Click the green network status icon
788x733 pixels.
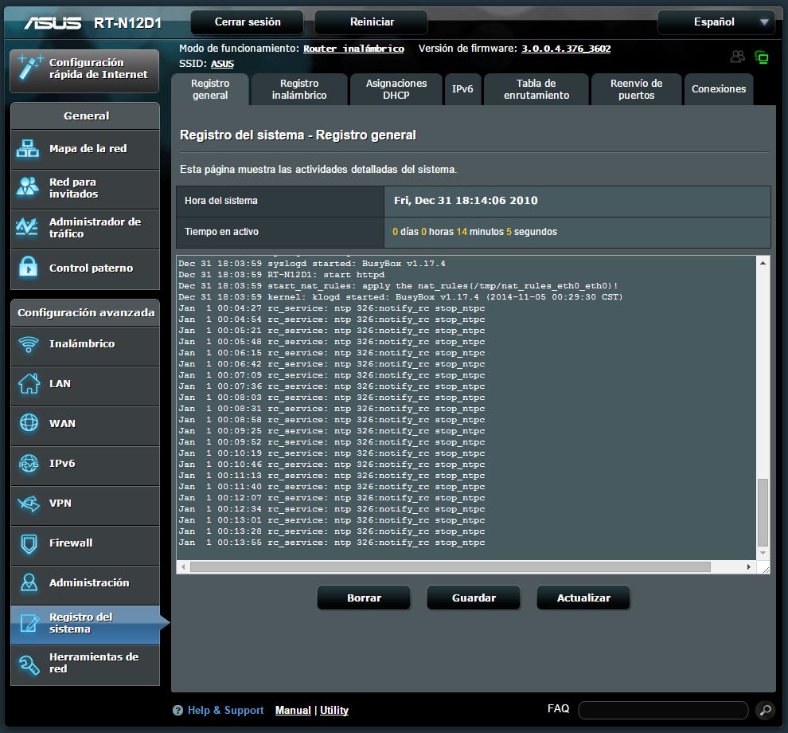click(762, 57)
